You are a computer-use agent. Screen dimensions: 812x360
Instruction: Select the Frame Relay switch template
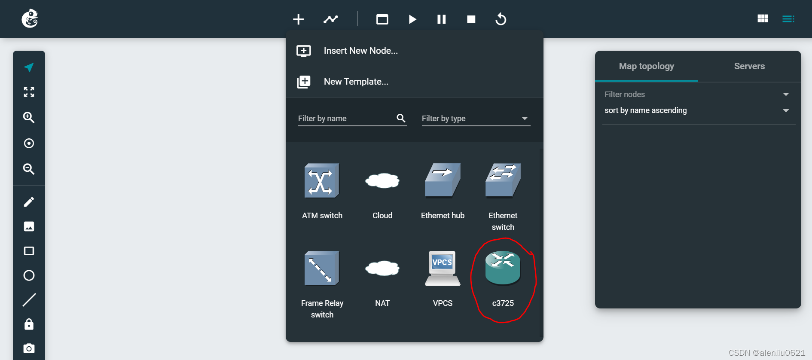click(x=322, y=284)
